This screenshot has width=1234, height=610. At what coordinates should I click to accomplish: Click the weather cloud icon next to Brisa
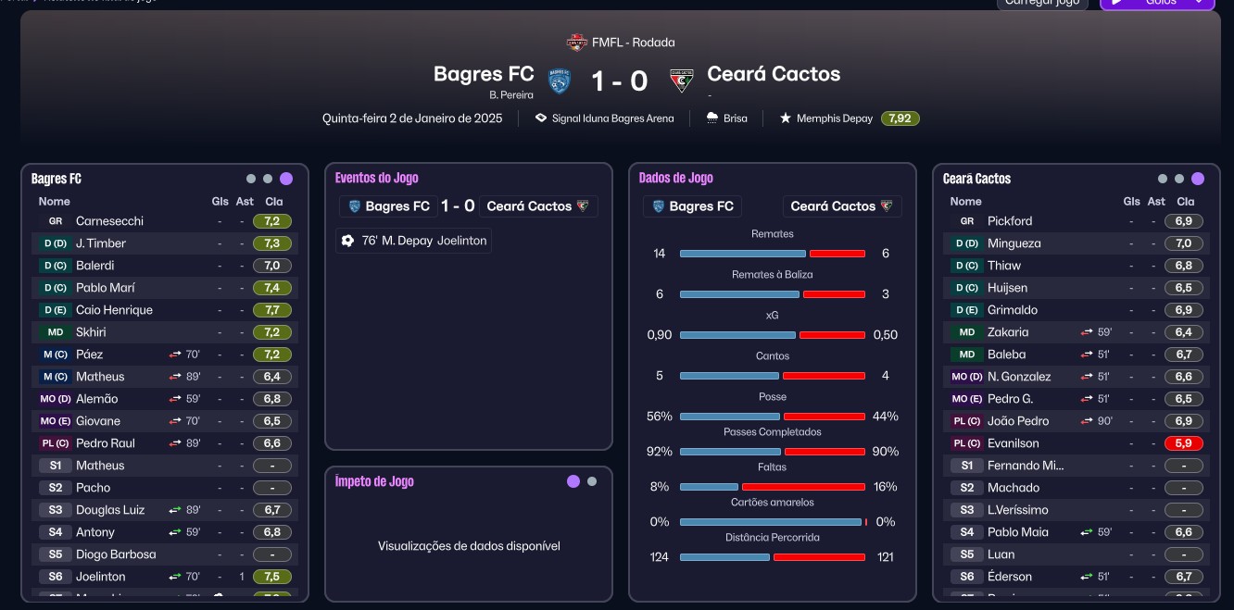712,118
